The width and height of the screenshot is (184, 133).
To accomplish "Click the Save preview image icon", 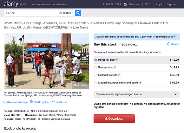I will tap(5, 102).
